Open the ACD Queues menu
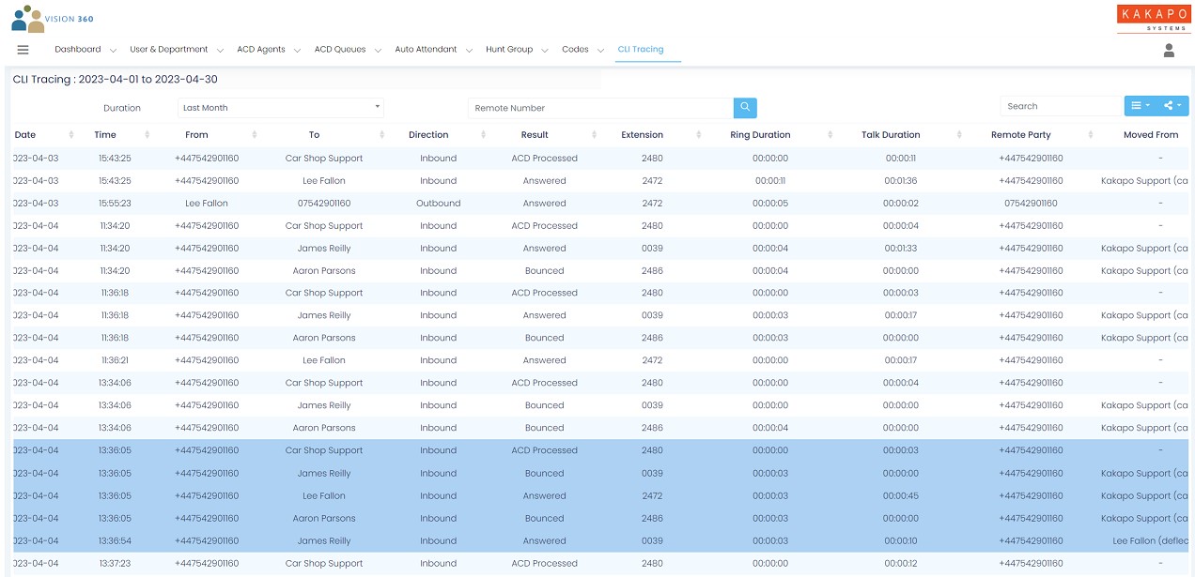 pyautogui.click(x=340, y=50)
